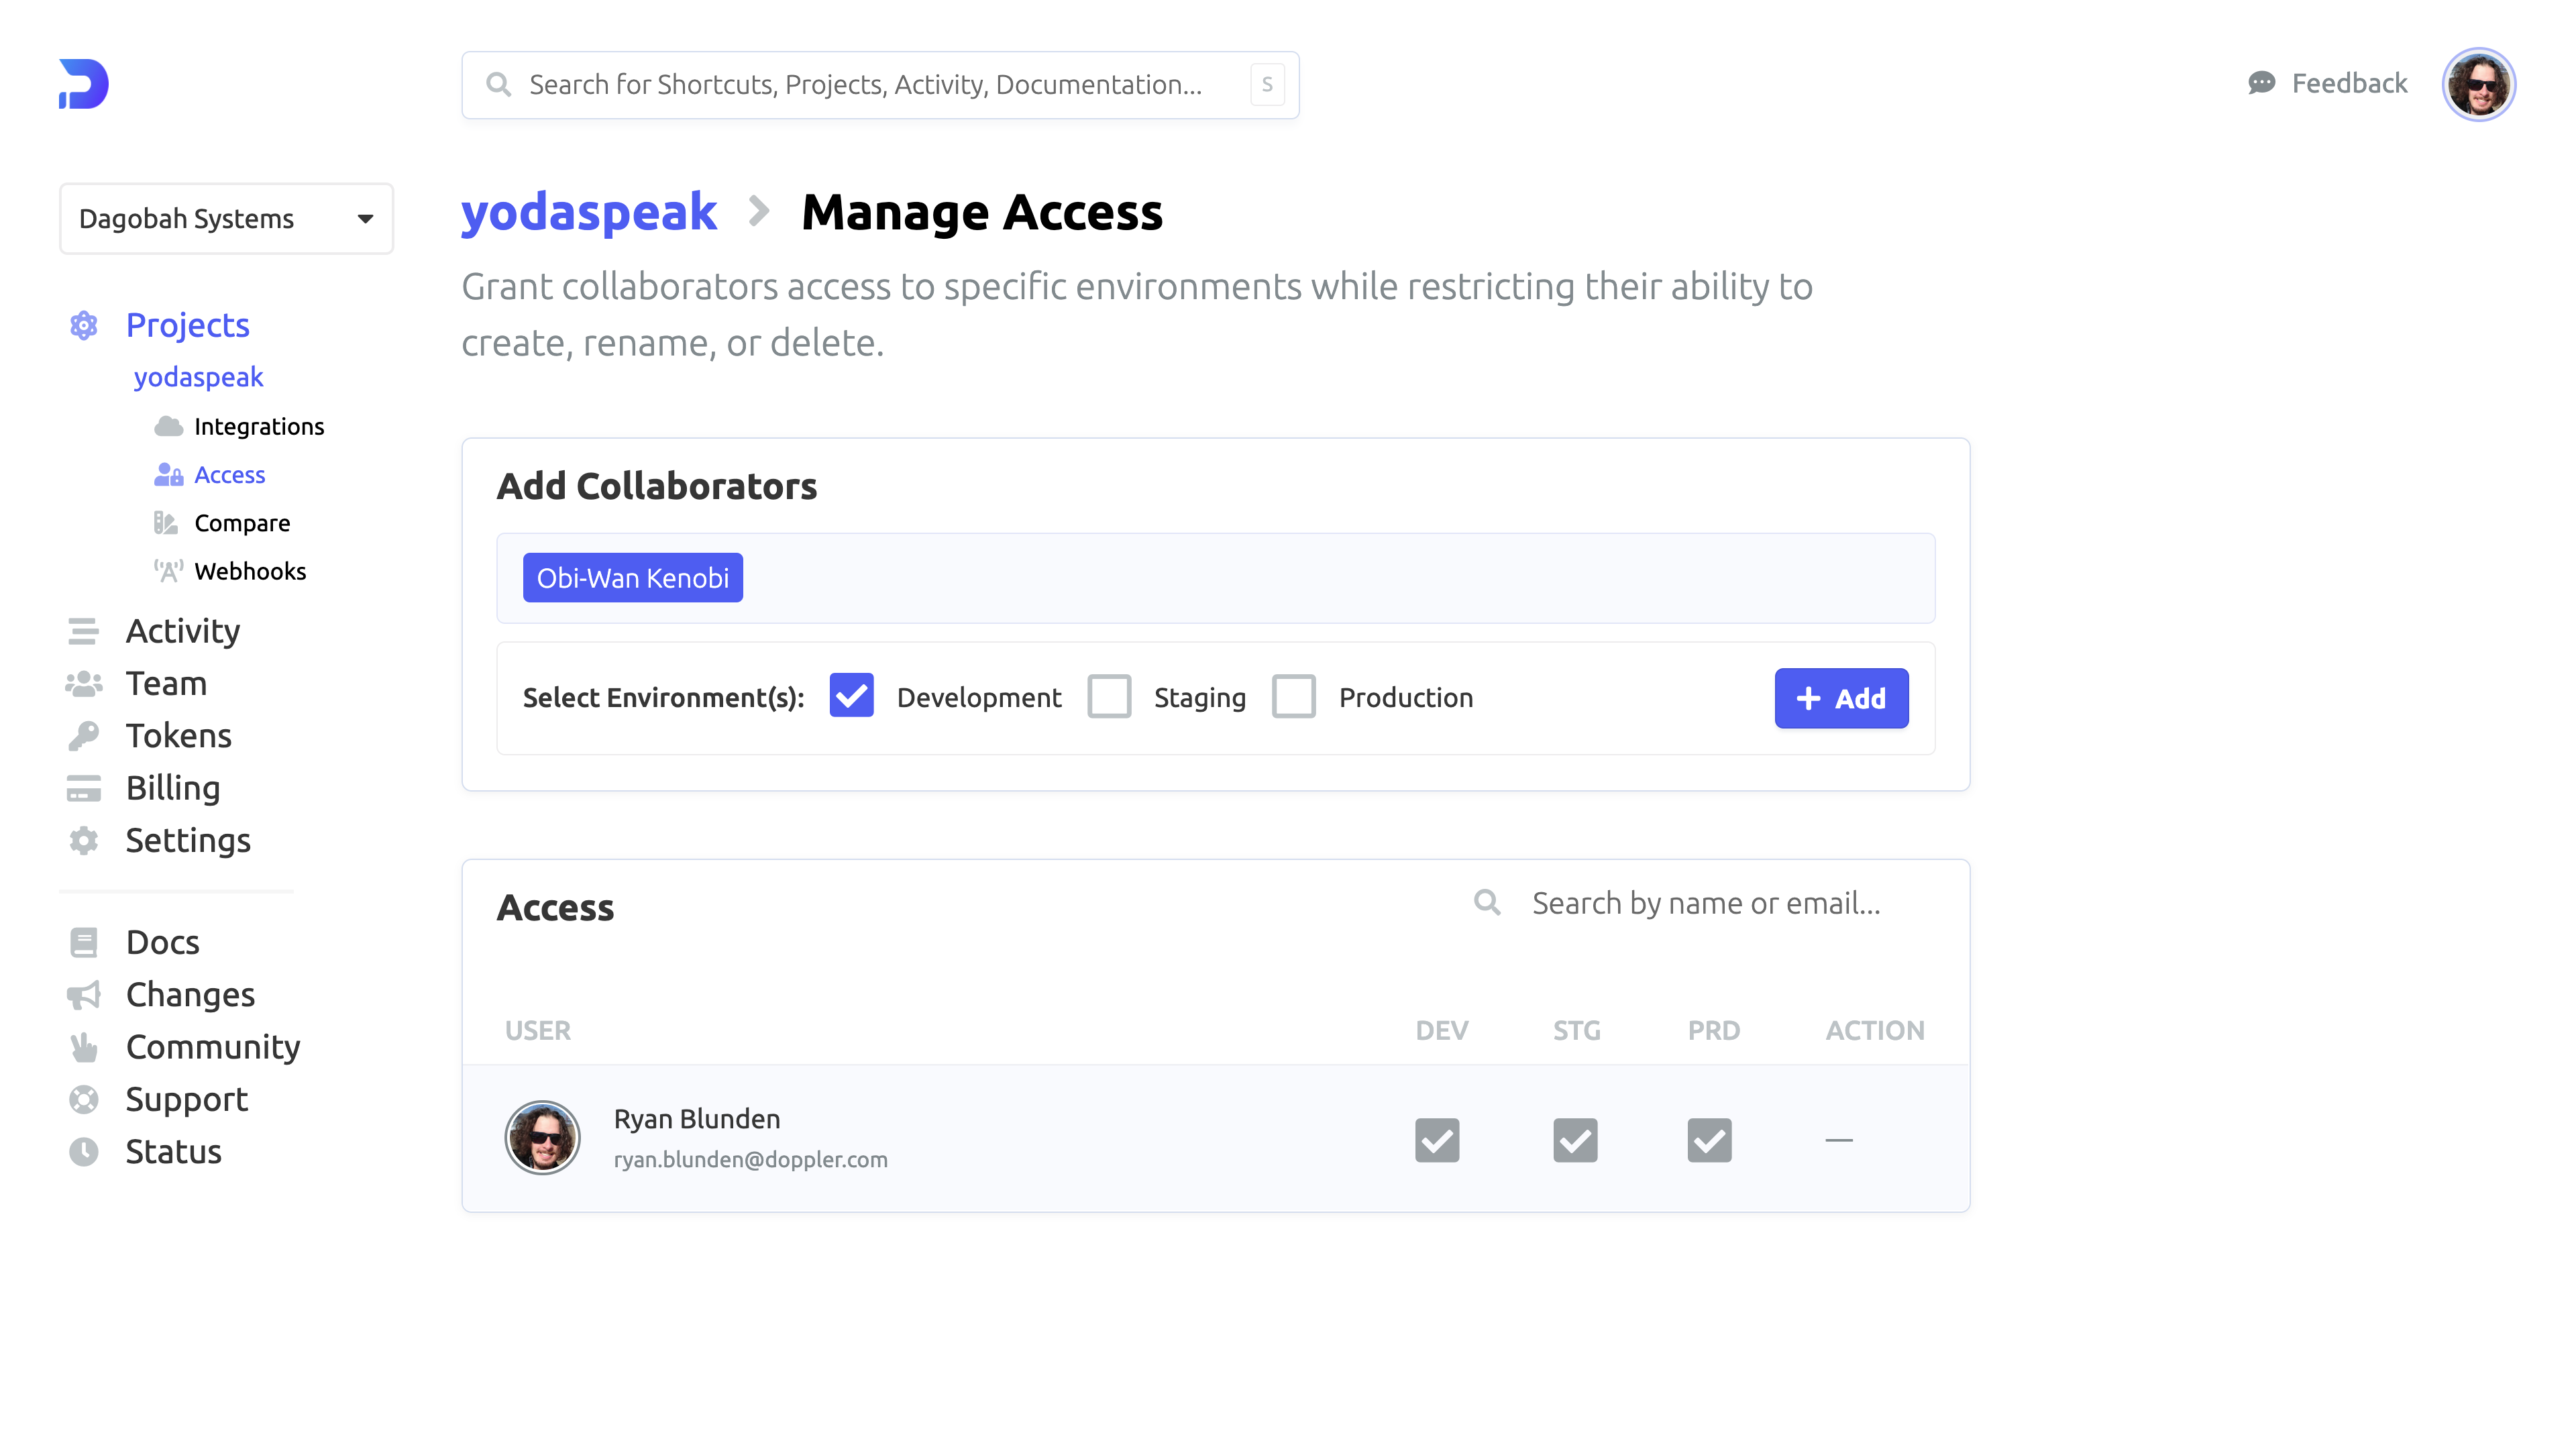This screenshot has width=2576, height=1449.
Task: Uncheck the Development environment checkbox
Action: 851,696
